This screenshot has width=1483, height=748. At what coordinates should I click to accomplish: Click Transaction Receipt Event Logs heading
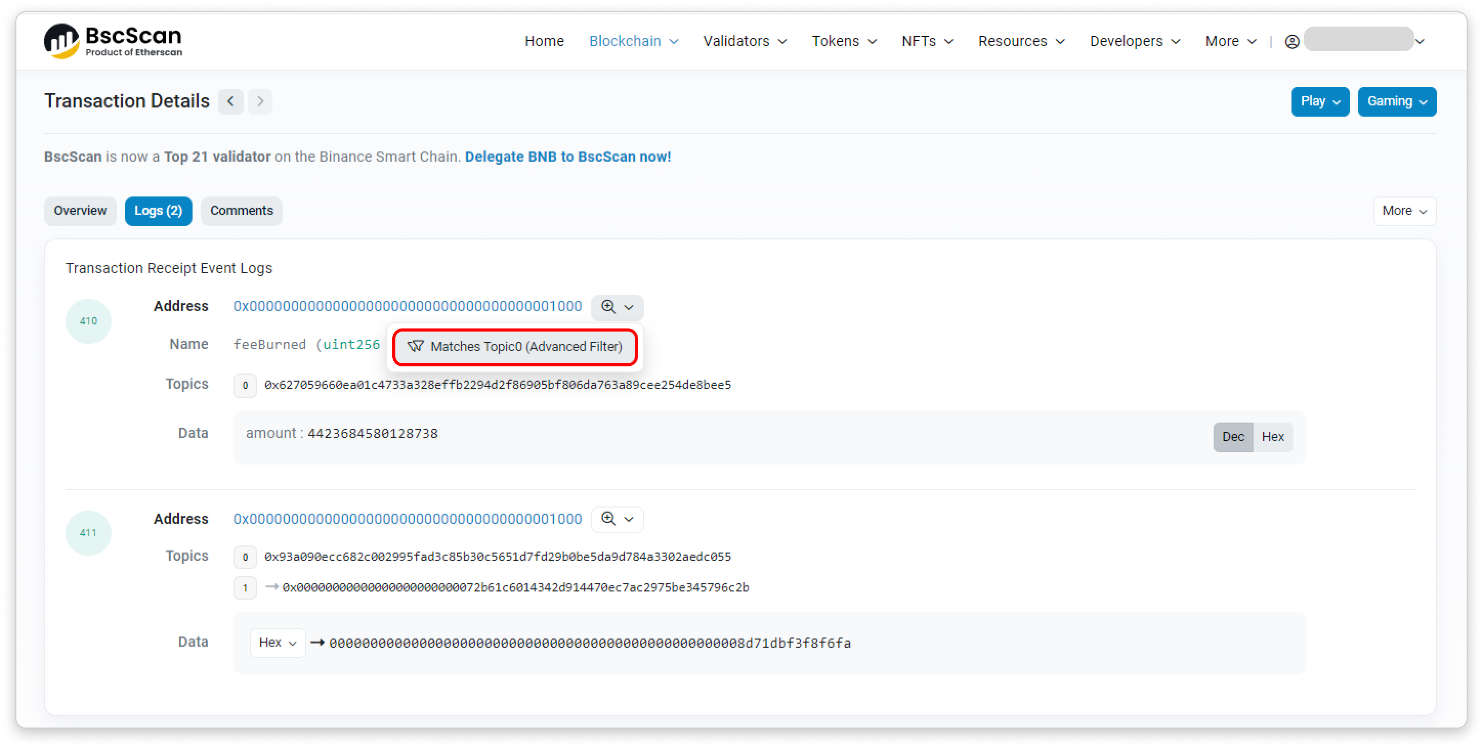coord(168,269)
